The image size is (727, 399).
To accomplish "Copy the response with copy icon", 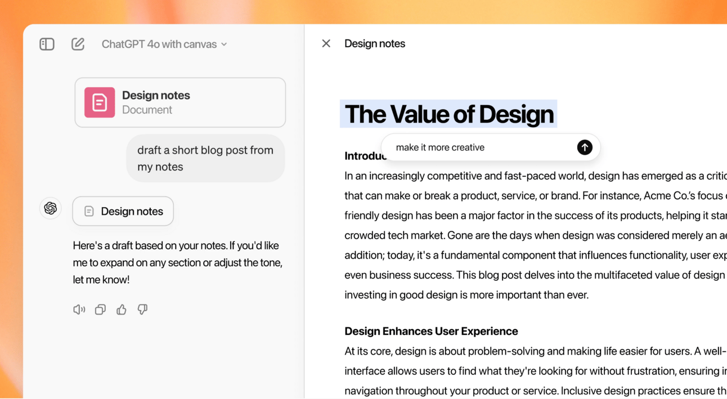I will pyautogui.click(x=100, y=310).
